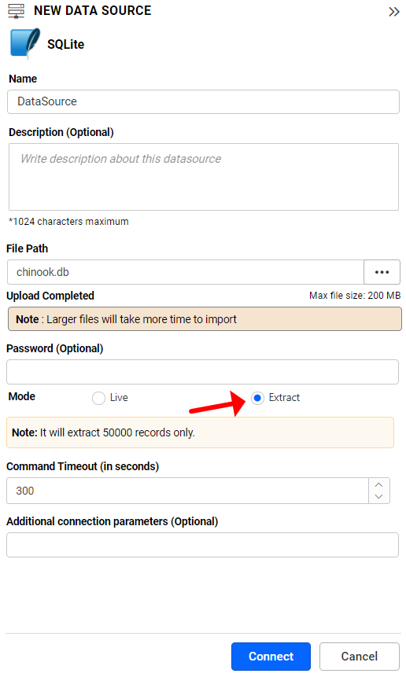The image size is (406, 677).
Task: Browse file with ellipsis button
Action: 382,272
